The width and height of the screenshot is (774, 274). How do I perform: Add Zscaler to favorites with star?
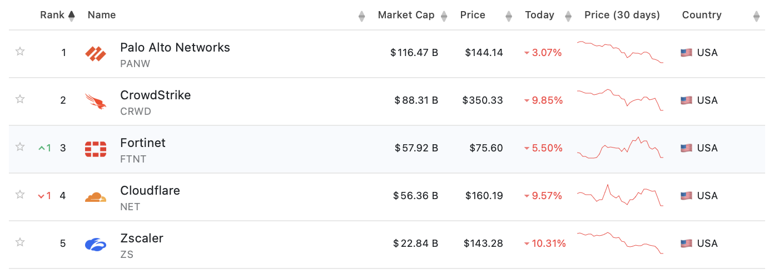20,242
